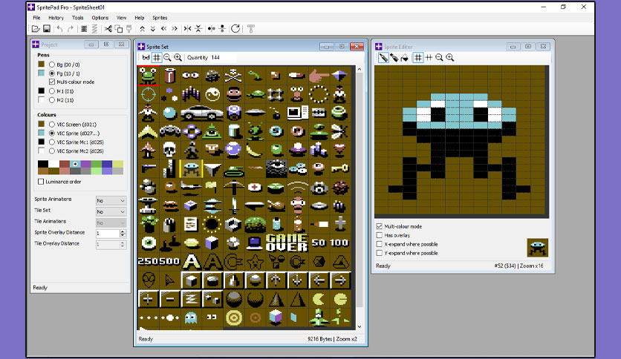Toggle grid display in Sprite Set window

click(x=157, y=58)
